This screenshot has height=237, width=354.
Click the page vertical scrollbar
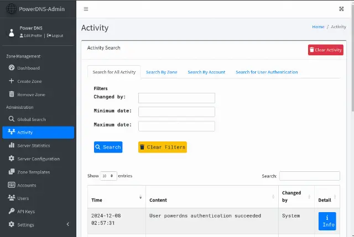coord(352,59)
